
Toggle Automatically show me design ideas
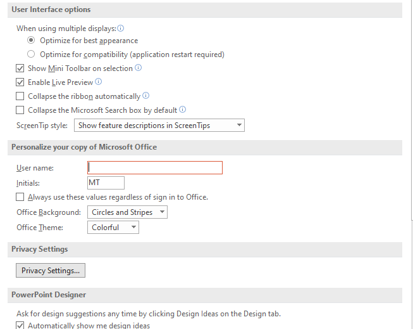20,326
